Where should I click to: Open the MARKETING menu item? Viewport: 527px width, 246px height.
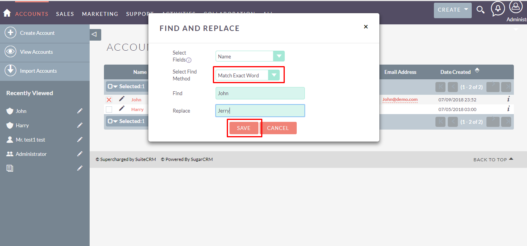pos(100,14)
